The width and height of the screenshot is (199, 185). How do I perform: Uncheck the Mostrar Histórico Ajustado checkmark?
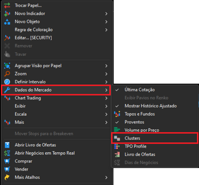tap(117, 106)
